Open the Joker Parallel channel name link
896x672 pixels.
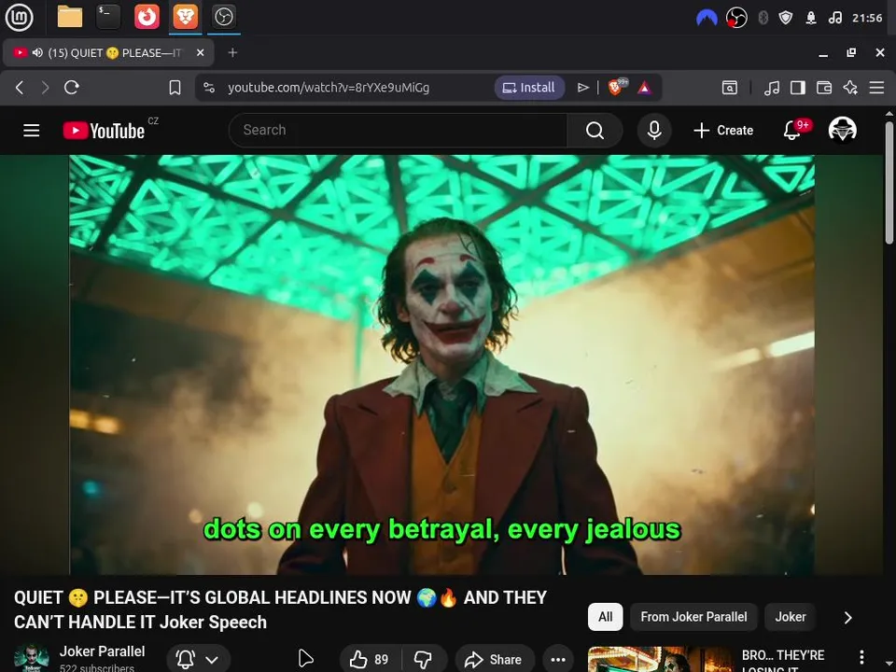103,651
